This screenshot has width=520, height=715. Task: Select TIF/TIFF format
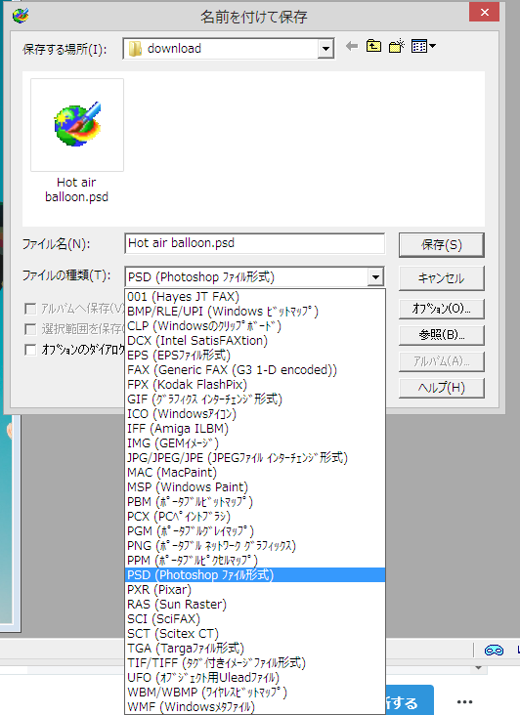pos(255,662)
